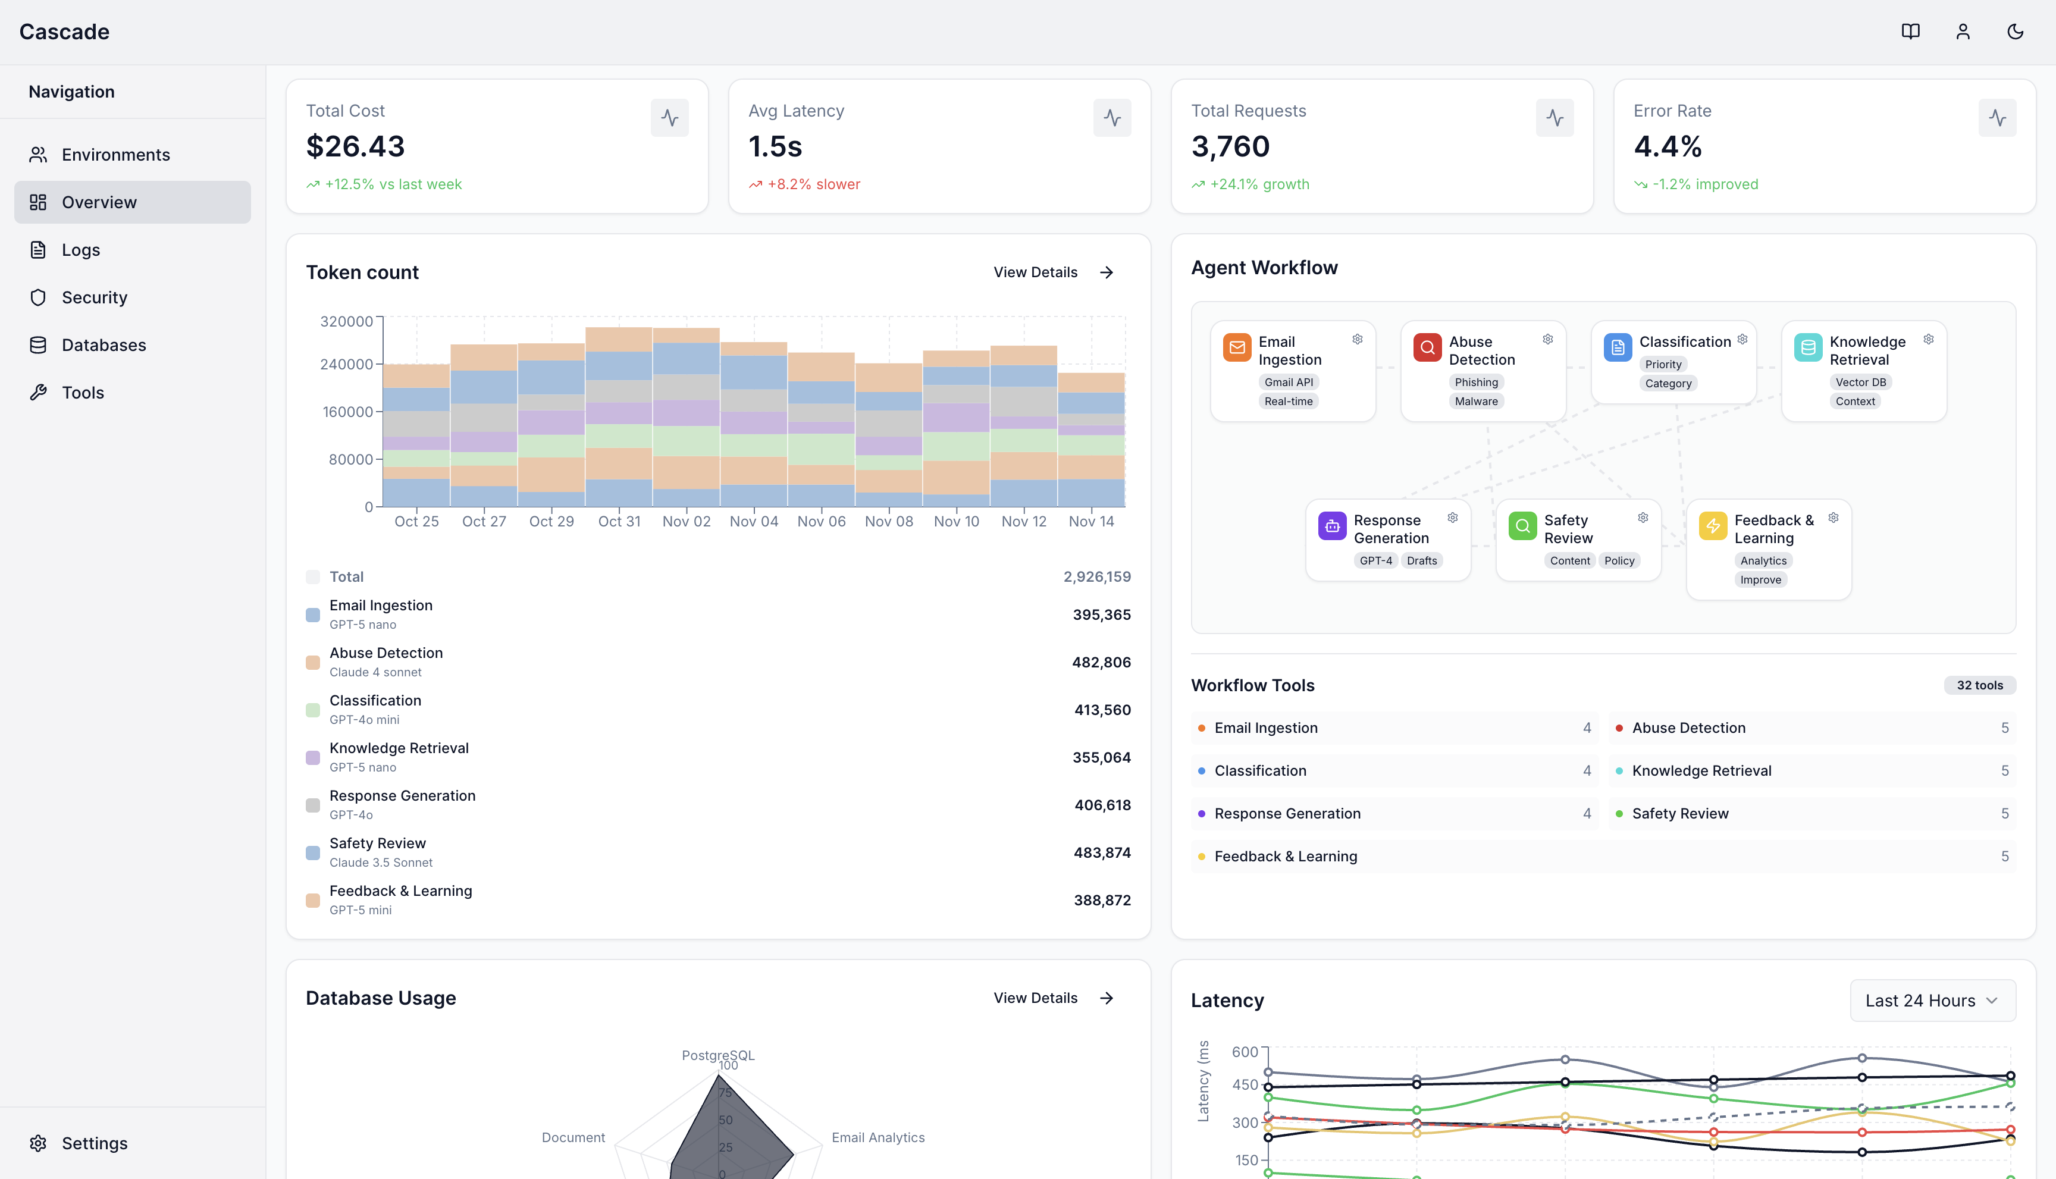
Task: Click the account profile icon
Action: point(1962,32)
